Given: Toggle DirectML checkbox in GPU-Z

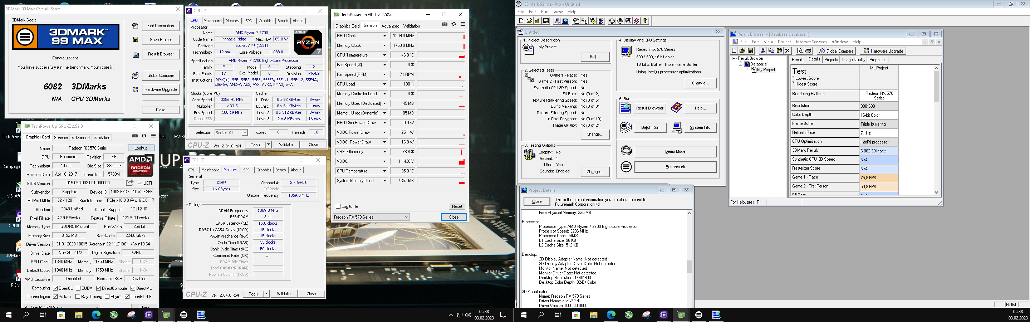Looking at the screenshot, I should 133,288.
